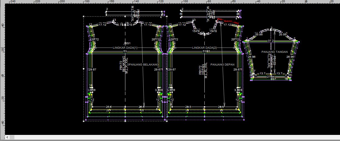The image size is (340, 141).
Task: Select the PANJANG BELAKANG length label
Action: 143,64
